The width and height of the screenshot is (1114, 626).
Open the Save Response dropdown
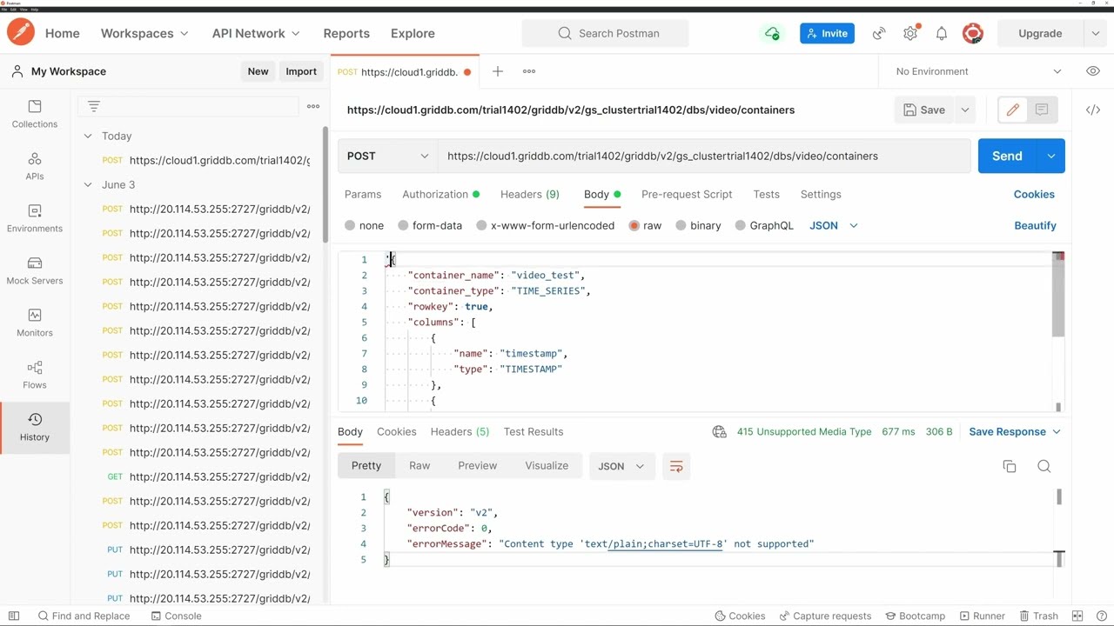pos(1015,431)
